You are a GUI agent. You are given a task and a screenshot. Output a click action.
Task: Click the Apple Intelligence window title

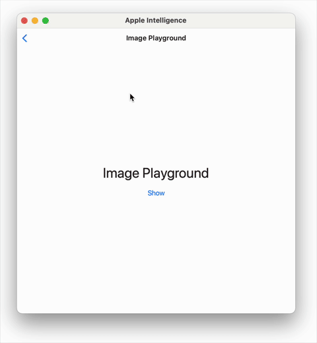pos(156,20)
